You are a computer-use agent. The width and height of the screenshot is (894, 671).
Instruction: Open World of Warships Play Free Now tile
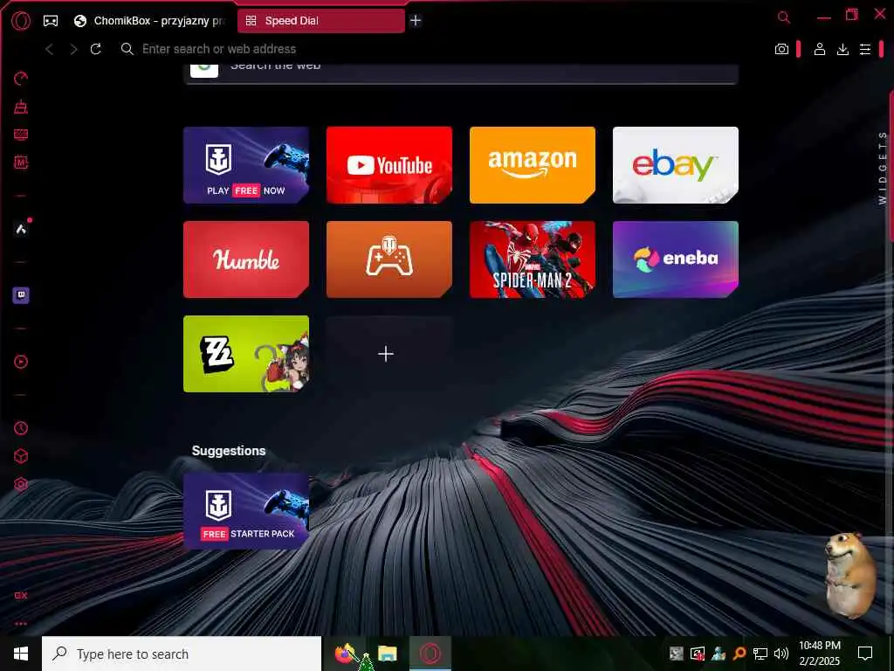(246, 165)
